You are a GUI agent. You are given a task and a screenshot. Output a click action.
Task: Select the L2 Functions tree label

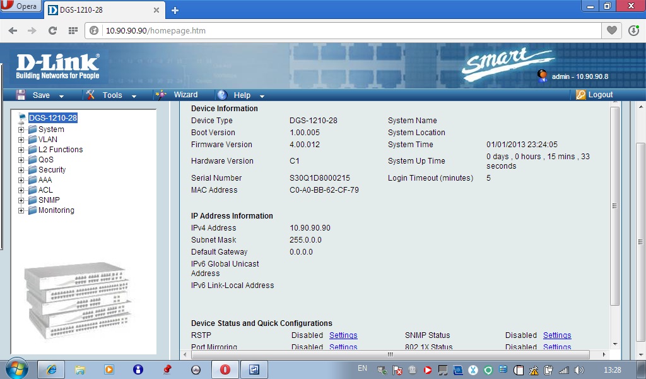coord(61,150)
